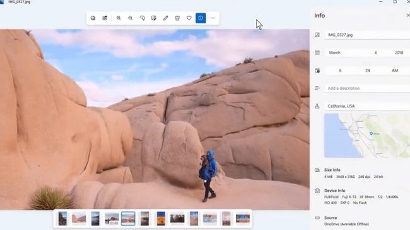The width and height of the screenshot is (410, 230).
Task: Click the Photos app icon in title bar
Action: click(1, 2)
